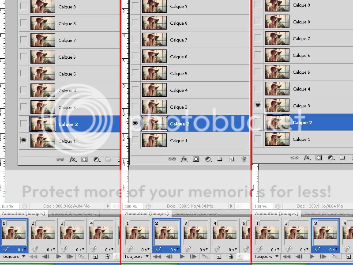Click tween frames icon in left screenshot
This screenshot has width=353, height=265.
point(82,257)
